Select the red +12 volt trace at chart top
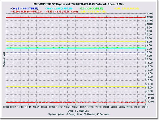Screen dimensions: 159x120 point(76,18)
